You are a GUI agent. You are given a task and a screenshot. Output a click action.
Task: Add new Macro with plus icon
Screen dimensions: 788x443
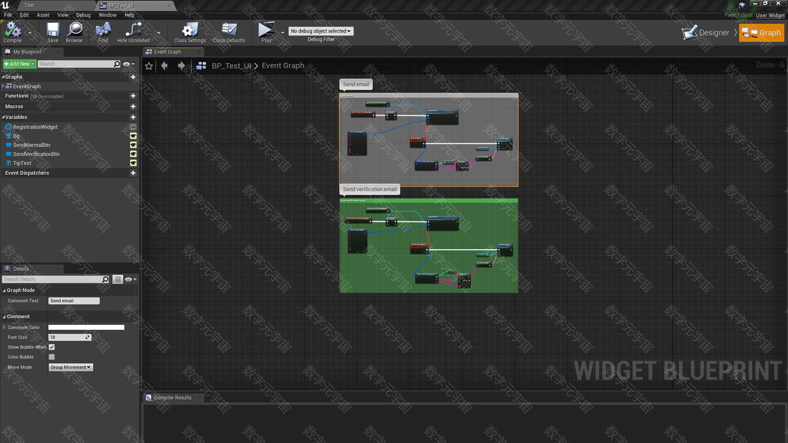coord(133,106)
